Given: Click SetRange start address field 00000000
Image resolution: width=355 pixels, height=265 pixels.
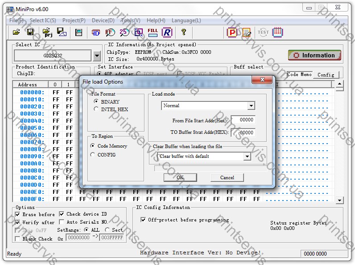Looking at the screenshot, I should pyautogui.click(x=78, y=237).
